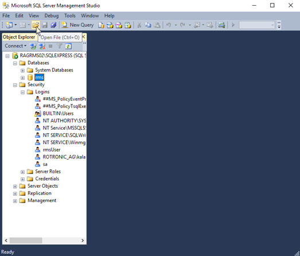This screenshot has height=256, width=300.
Task: Click the Analysis Services MDX Query icon
Action: tap(110, 25)
